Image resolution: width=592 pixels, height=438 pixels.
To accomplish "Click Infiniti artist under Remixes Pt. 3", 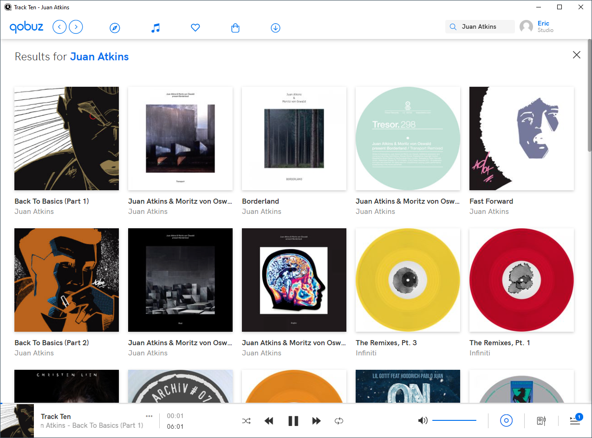I will coord(366,353).
